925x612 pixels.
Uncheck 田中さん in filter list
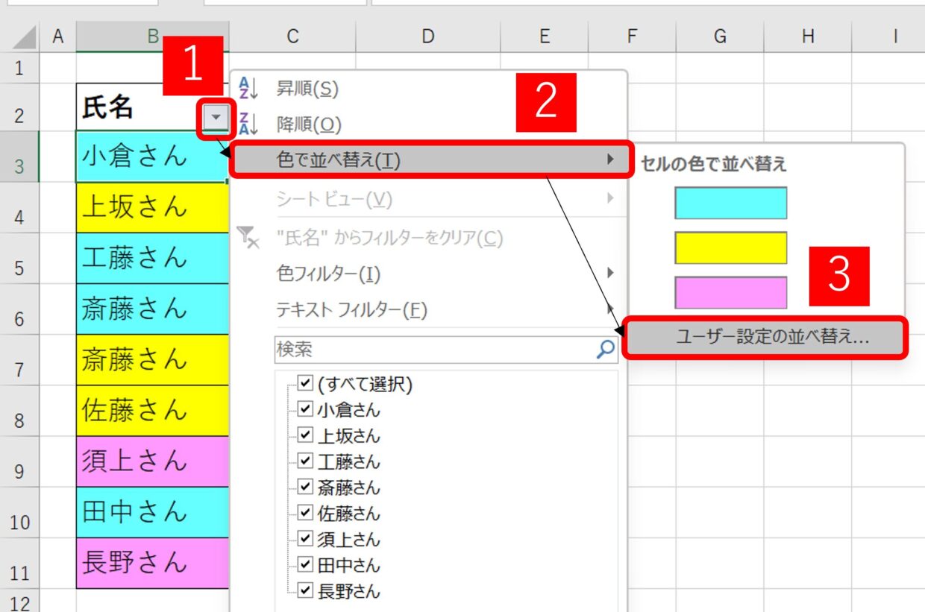click(x=304, y=564)
